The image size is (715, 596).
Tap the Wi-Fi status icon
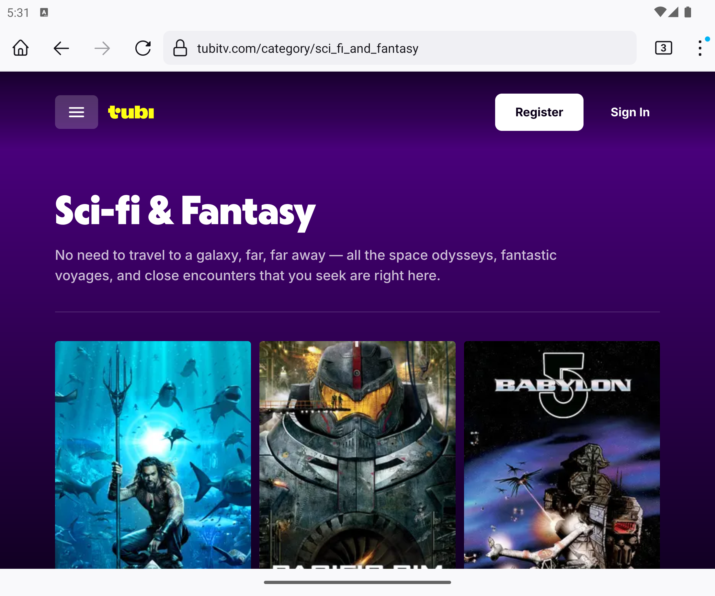(660, 12)
